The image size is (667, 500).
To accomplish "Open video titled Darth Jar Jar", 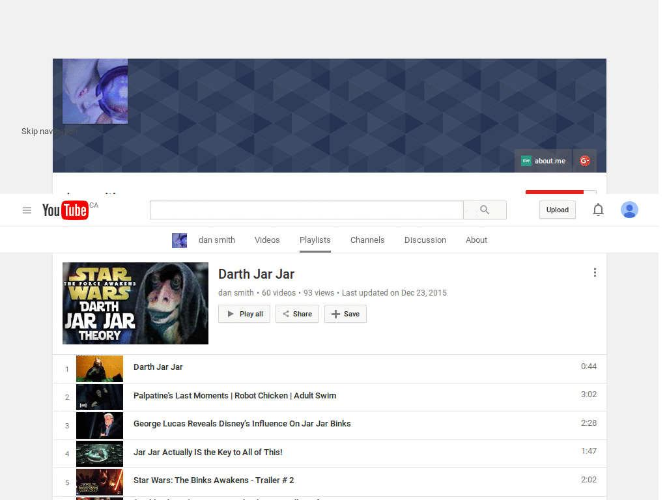I will pyautogui.click(x=158, y=367).
